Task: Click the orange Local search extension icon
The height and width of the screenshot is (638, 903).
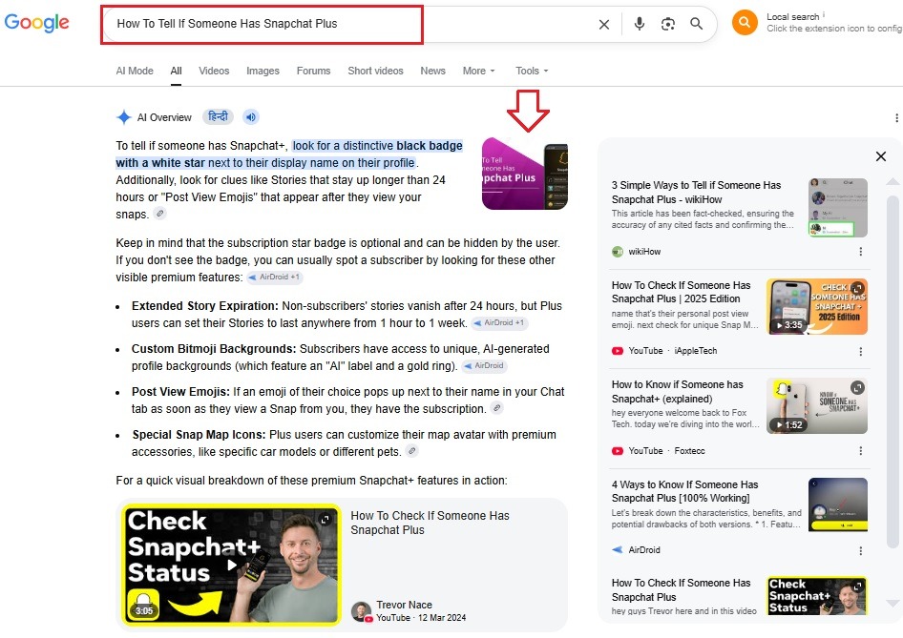Action: point(744,23)
